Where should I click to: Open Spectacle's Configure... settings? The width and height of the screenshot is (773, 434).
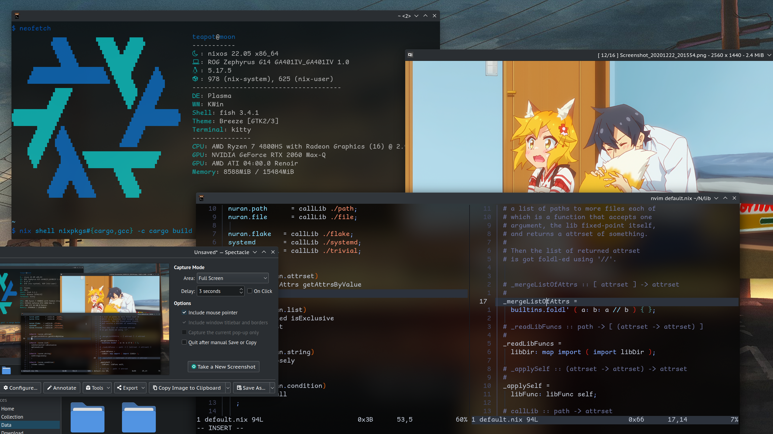(21, 388)
